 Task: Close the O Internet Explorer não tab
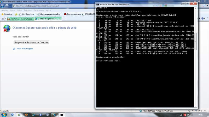click(x=60, y=19)
